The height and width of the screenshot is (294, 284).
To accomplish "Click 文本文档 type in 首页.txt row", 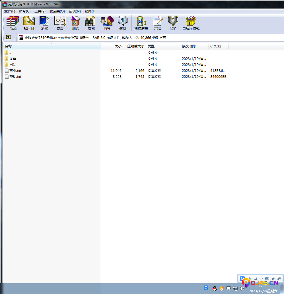I will (x=155, y=71).
